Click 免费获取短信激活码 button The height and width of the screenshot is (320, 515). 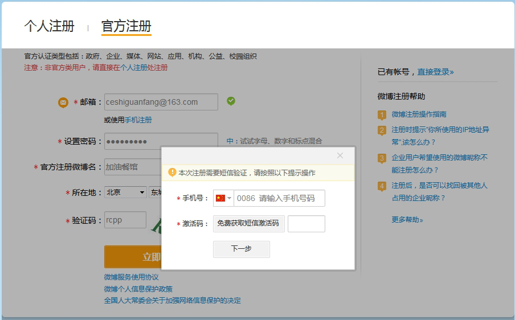(248, 224)
